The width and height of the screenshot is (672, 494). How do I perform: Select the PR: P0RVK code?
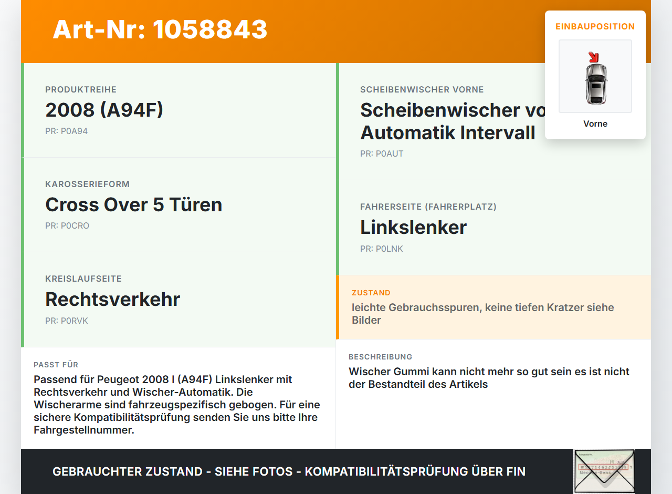coord(67,320)
